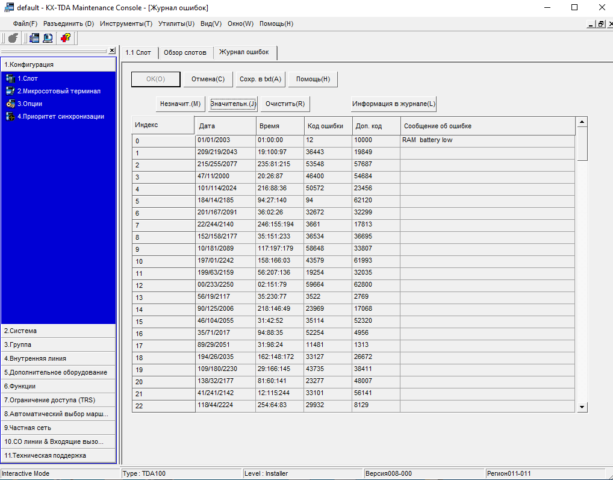Expand 11.Техническая поддержка section
Viewport: 613px width, 480px height.
pos(58,455)
